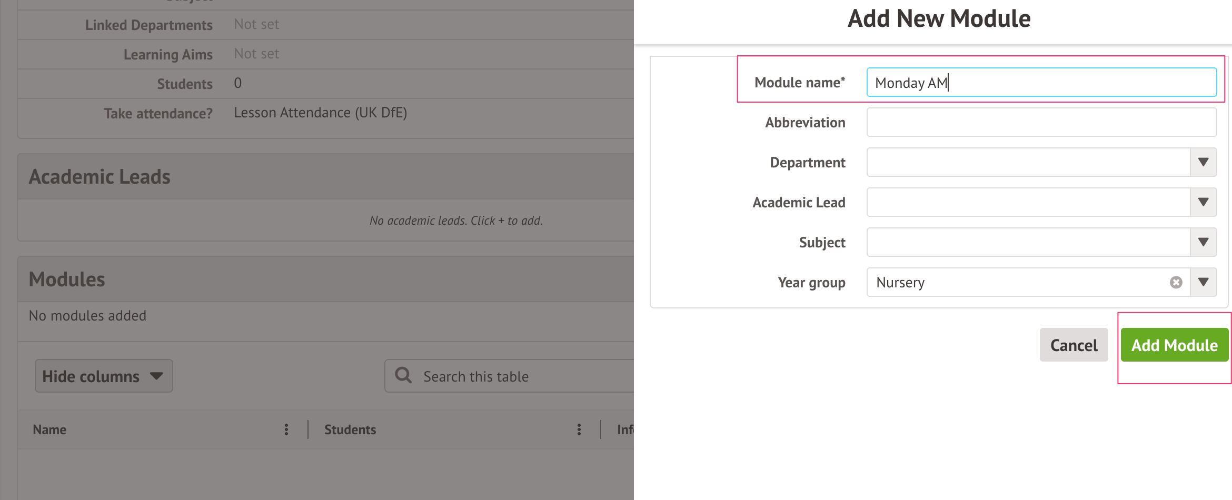Select the Department combo box field

[1028, 162]
